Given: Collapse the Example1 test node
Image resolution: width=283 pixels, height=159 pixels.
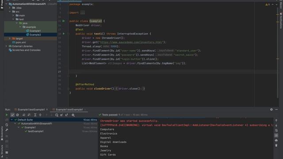Looking at the screenshot, I should 19,128.
